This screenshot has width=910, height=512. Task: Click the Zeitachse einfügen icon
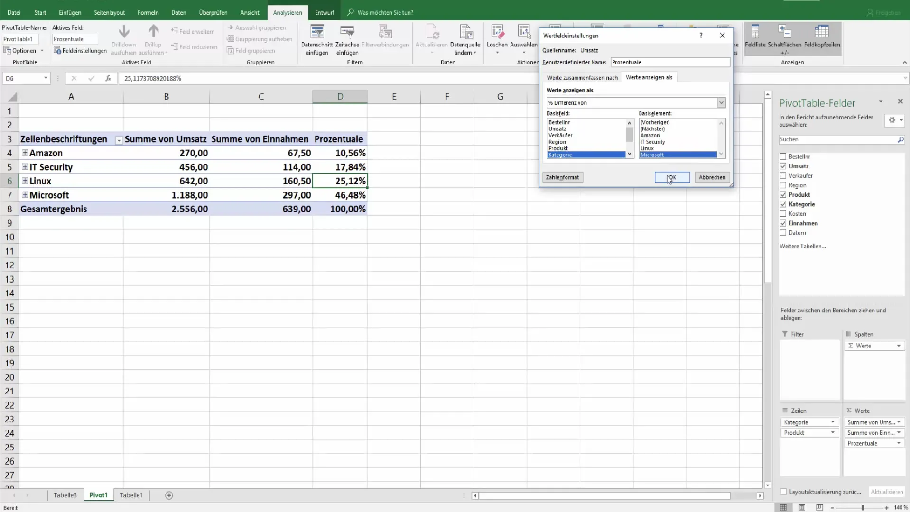(x=347, y=32)
